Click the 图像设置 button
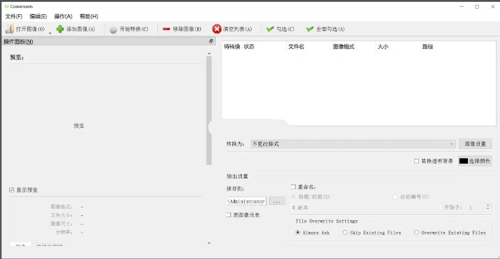 (475, 144)
